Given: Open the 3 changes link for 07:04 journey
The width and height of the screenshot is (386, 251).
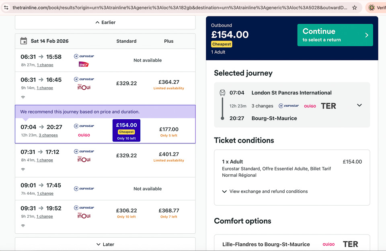Looking at the screenshot, I should click(48, 136).
